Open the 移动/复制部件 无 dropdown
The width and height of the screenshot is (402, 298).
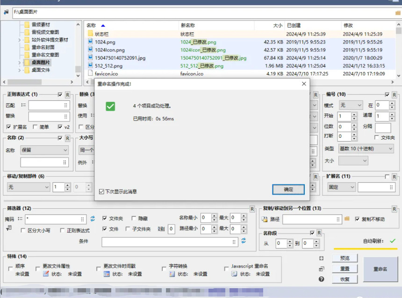(28, 187)
